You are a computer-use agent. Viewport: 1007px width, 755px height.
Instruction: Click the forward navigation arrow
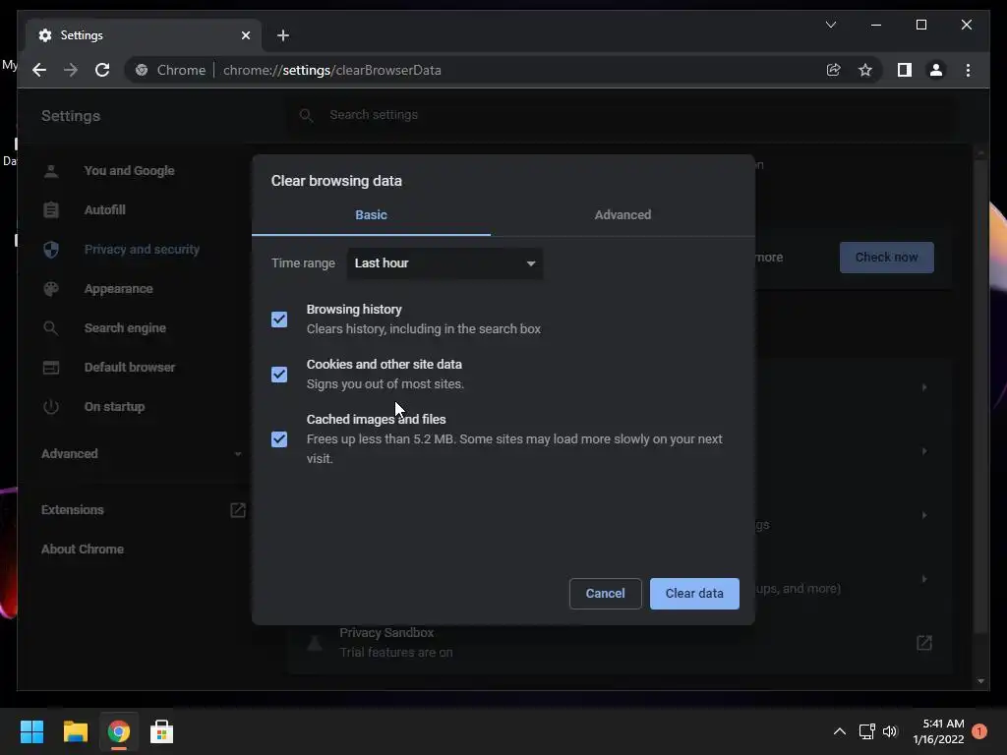pyautogui.click(x=71, y=70)
